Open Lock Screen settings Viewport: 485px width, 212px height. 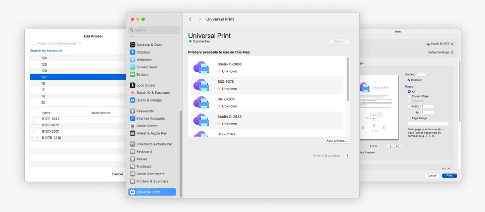point(146,85)
